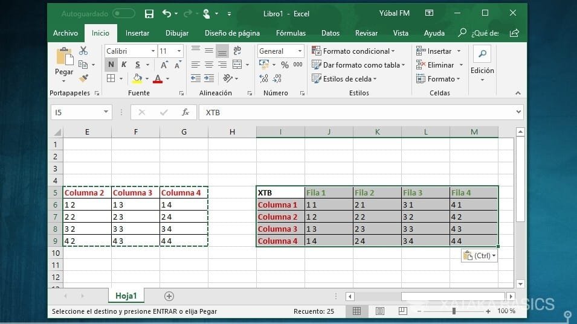Click the ribbon display options icon
This screenshot has height=324, width=577.
pyautogui.click(x=429, y=13)
